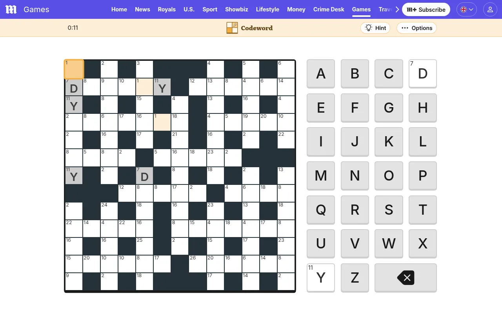This screenshot has height=314, width=502.
Task: Select letter R on the keyboard
Action: pyautogui.click(x=355, y=210)
